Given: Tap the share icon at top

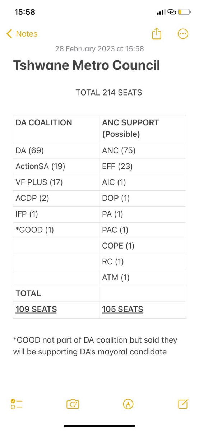Looking at the screenshot, I should [157, 34].
